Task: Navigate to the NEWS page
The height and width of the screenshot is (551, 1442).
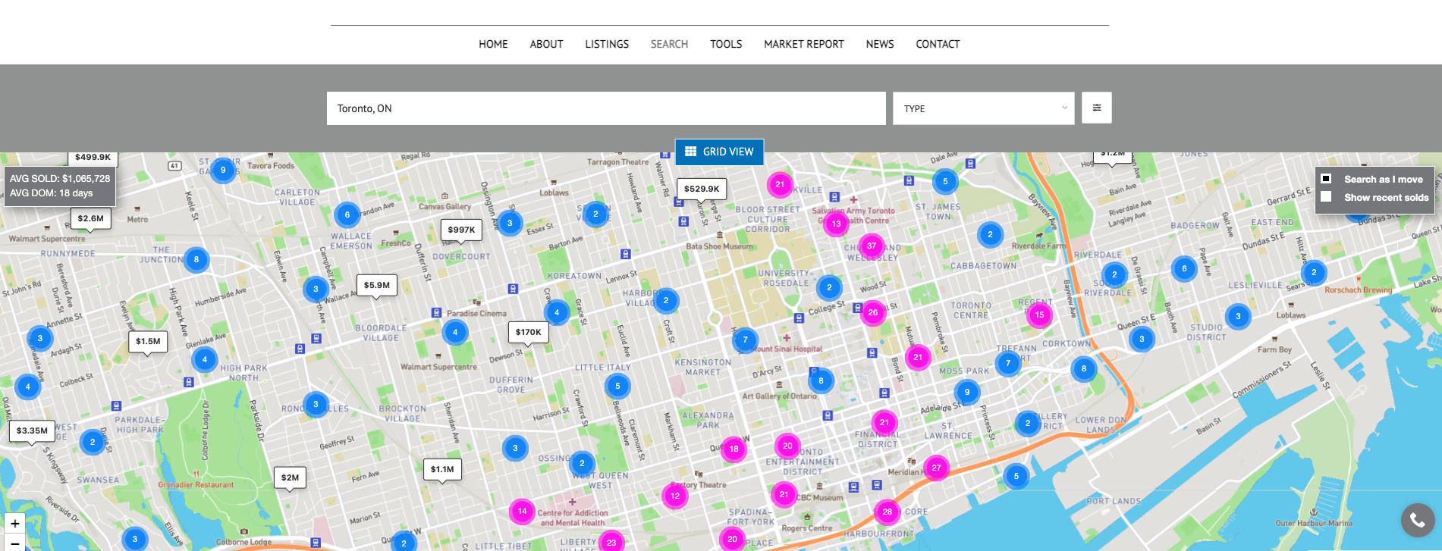Action: pos(880,44)
